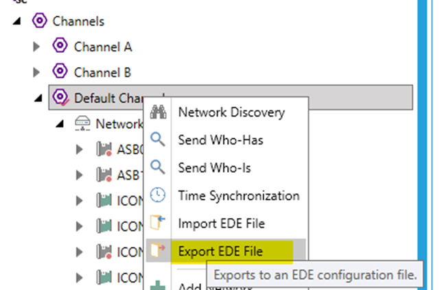Select Time Synchronization menu entry

238,195
